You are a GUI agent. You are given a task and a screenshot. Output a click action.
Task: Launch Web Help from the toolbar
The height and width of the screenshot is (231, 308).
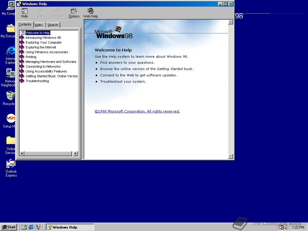pos(91,13)
